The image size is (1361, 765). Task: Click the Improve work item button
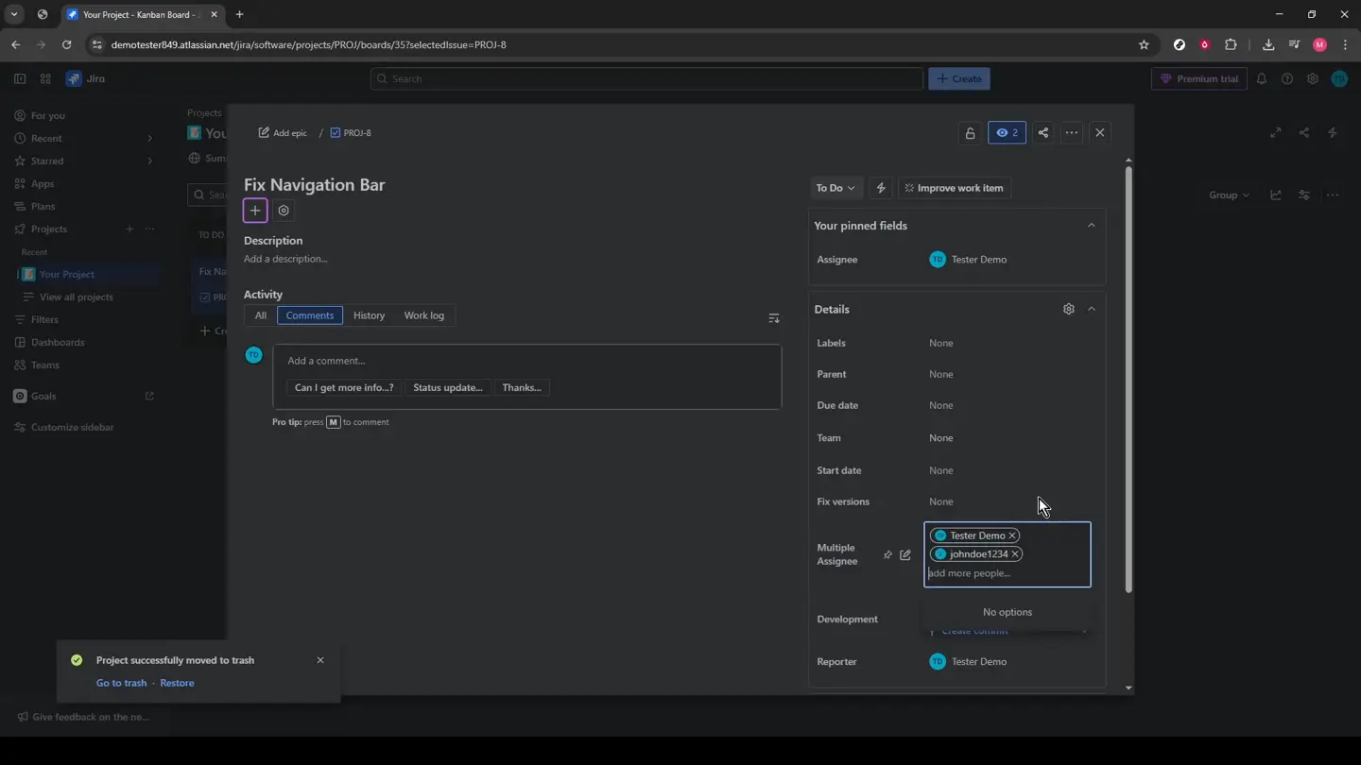954,188
